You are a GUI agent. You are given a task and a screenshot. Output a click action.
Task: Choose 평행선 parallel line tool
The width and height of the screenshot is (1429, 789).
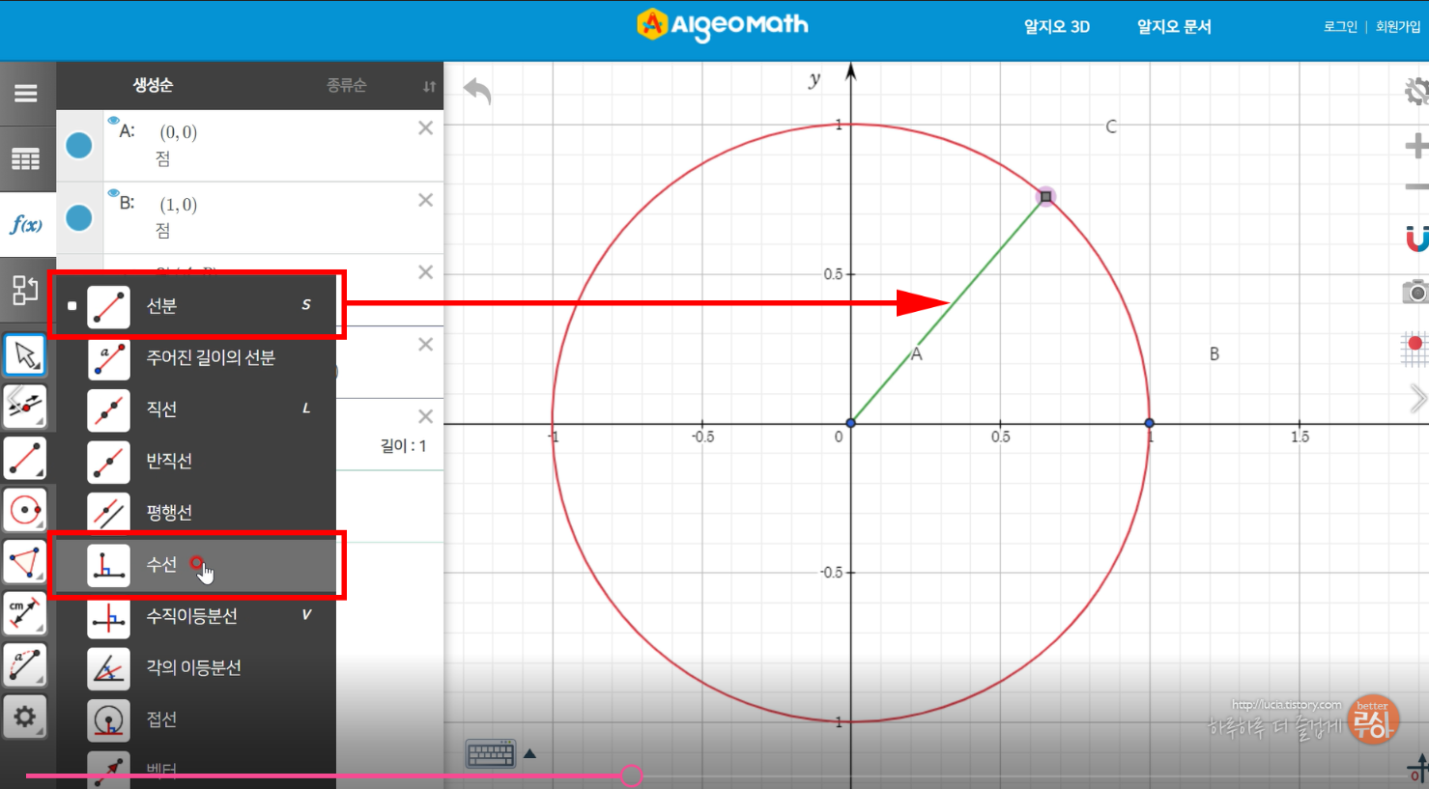tap(196, 513)
